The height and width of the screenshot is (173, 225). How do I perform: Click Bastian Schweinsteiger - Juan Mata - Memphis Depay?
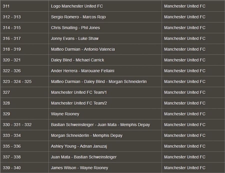100,125
